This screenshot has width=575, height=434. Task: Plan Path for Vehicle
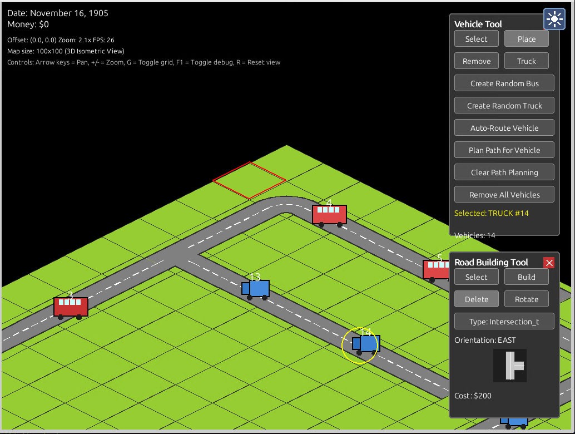tap(504, 150)
